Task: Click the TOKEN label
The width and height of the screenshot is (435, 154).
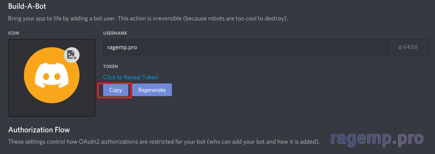Action: (x=111, y=66)
